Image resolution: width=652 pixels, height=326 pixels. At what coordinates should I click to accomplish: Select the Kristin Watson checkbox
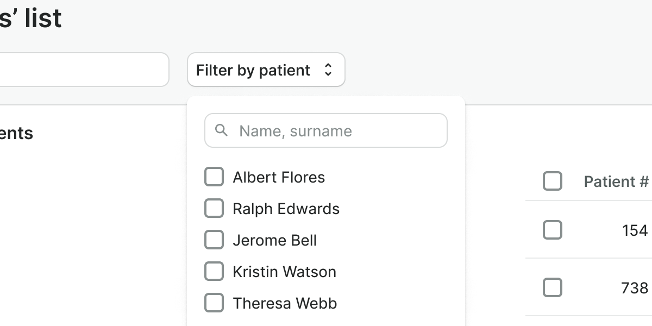214,271
